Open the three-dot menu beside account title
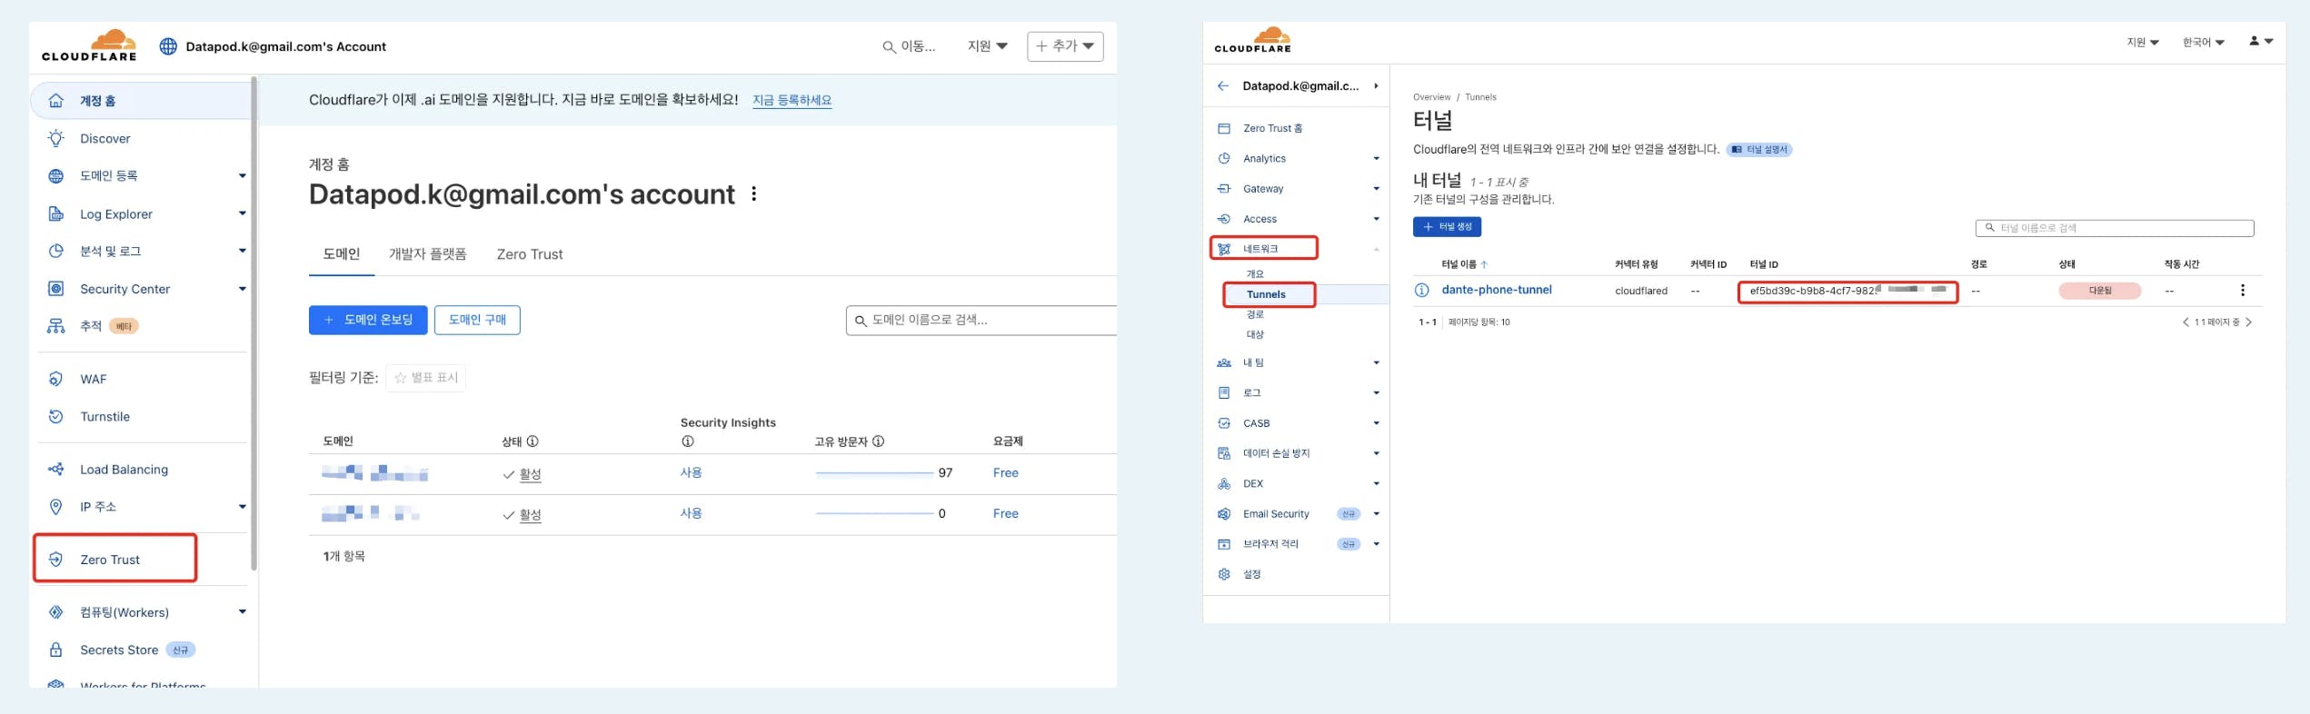The image size is (2310, 714). click(754, 194)
